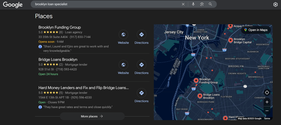This screenshot has height=125, width=281.
Task: Click Website label under Brooklyn Funding Group
Action: click(123, 43)
